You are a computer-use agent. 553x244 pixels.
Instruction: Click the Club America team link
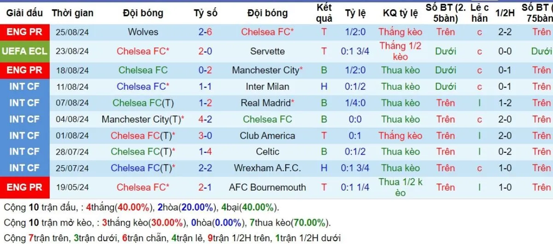tap(267, 136)
